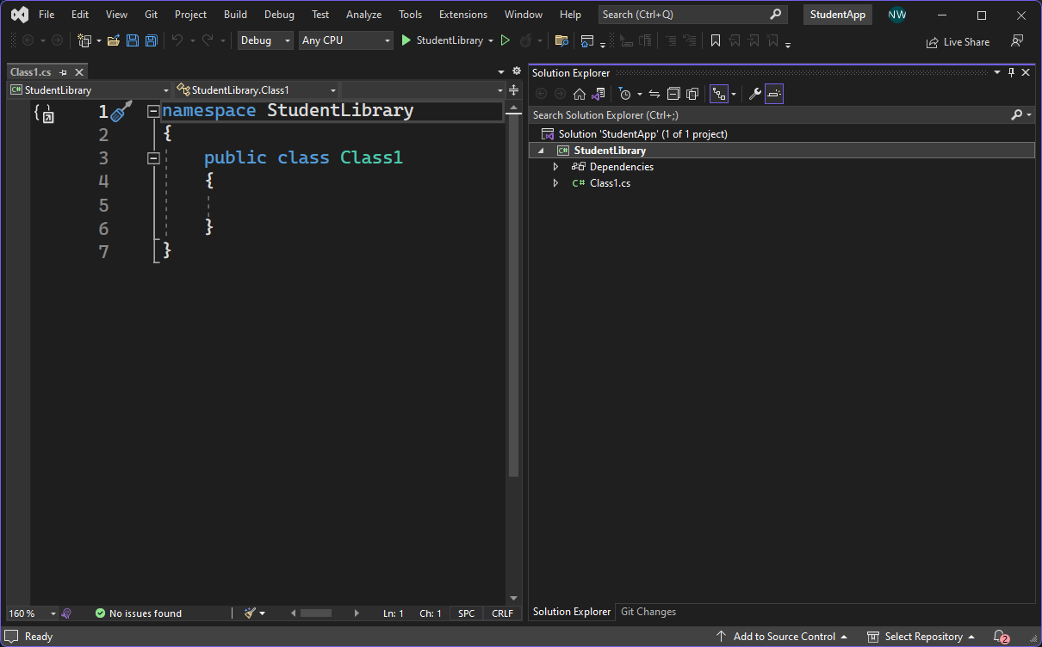This screenshot has width=1042, height=647.
Task: Open the StudentLibrary project navigation dropdown
Action: [x=90, y=89]
